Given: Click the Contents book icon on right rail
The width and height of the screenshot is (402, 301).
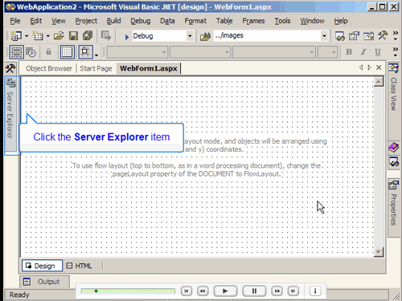Looking at the screenshot, I should point(394,148).
